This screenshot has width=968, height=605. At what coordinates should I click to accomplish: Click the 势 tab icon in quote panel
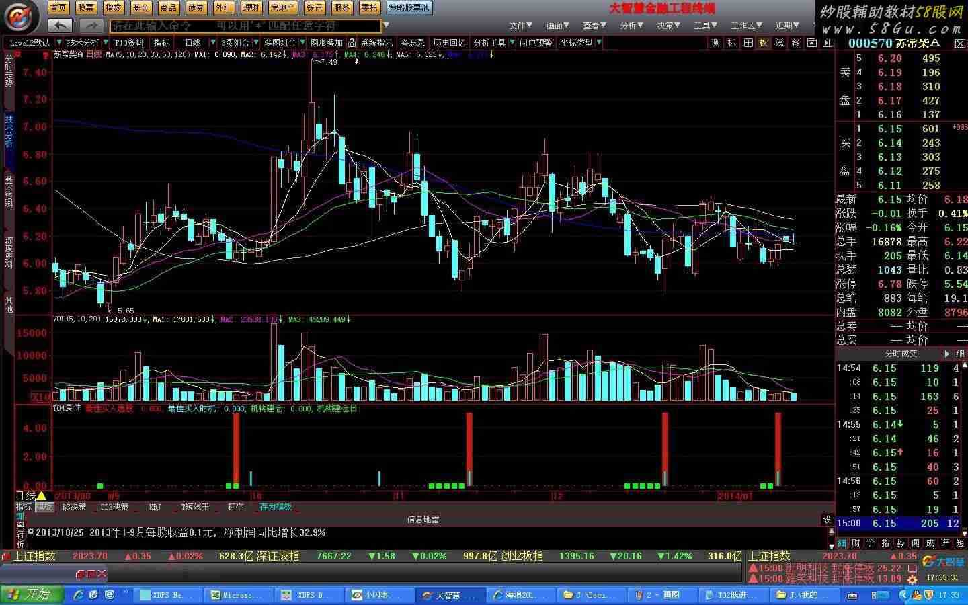pos(901,542)
